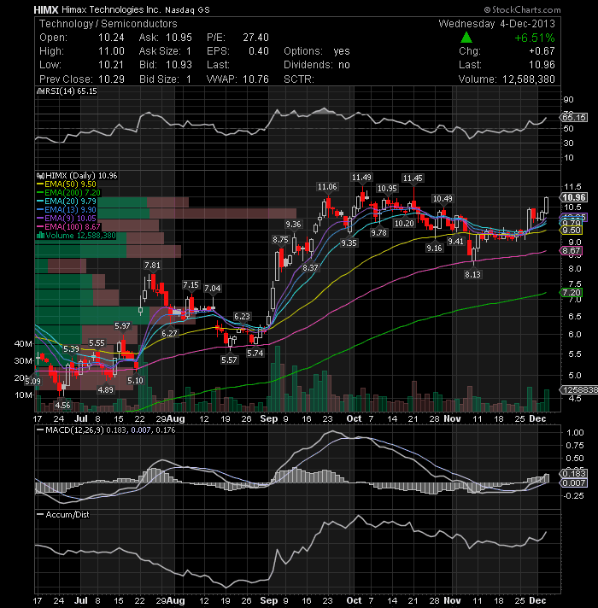Click the EMA(13) 9.90 legend entry
The width and height of the screenshot is (598, 608).
click(67, 210)
